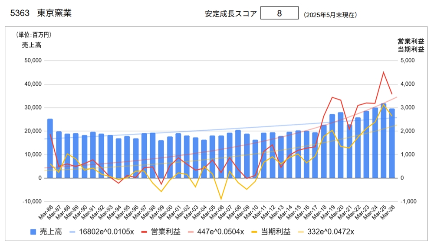Click the x-axis label Mar-86

pyautogui.click(x=46, y=213)
